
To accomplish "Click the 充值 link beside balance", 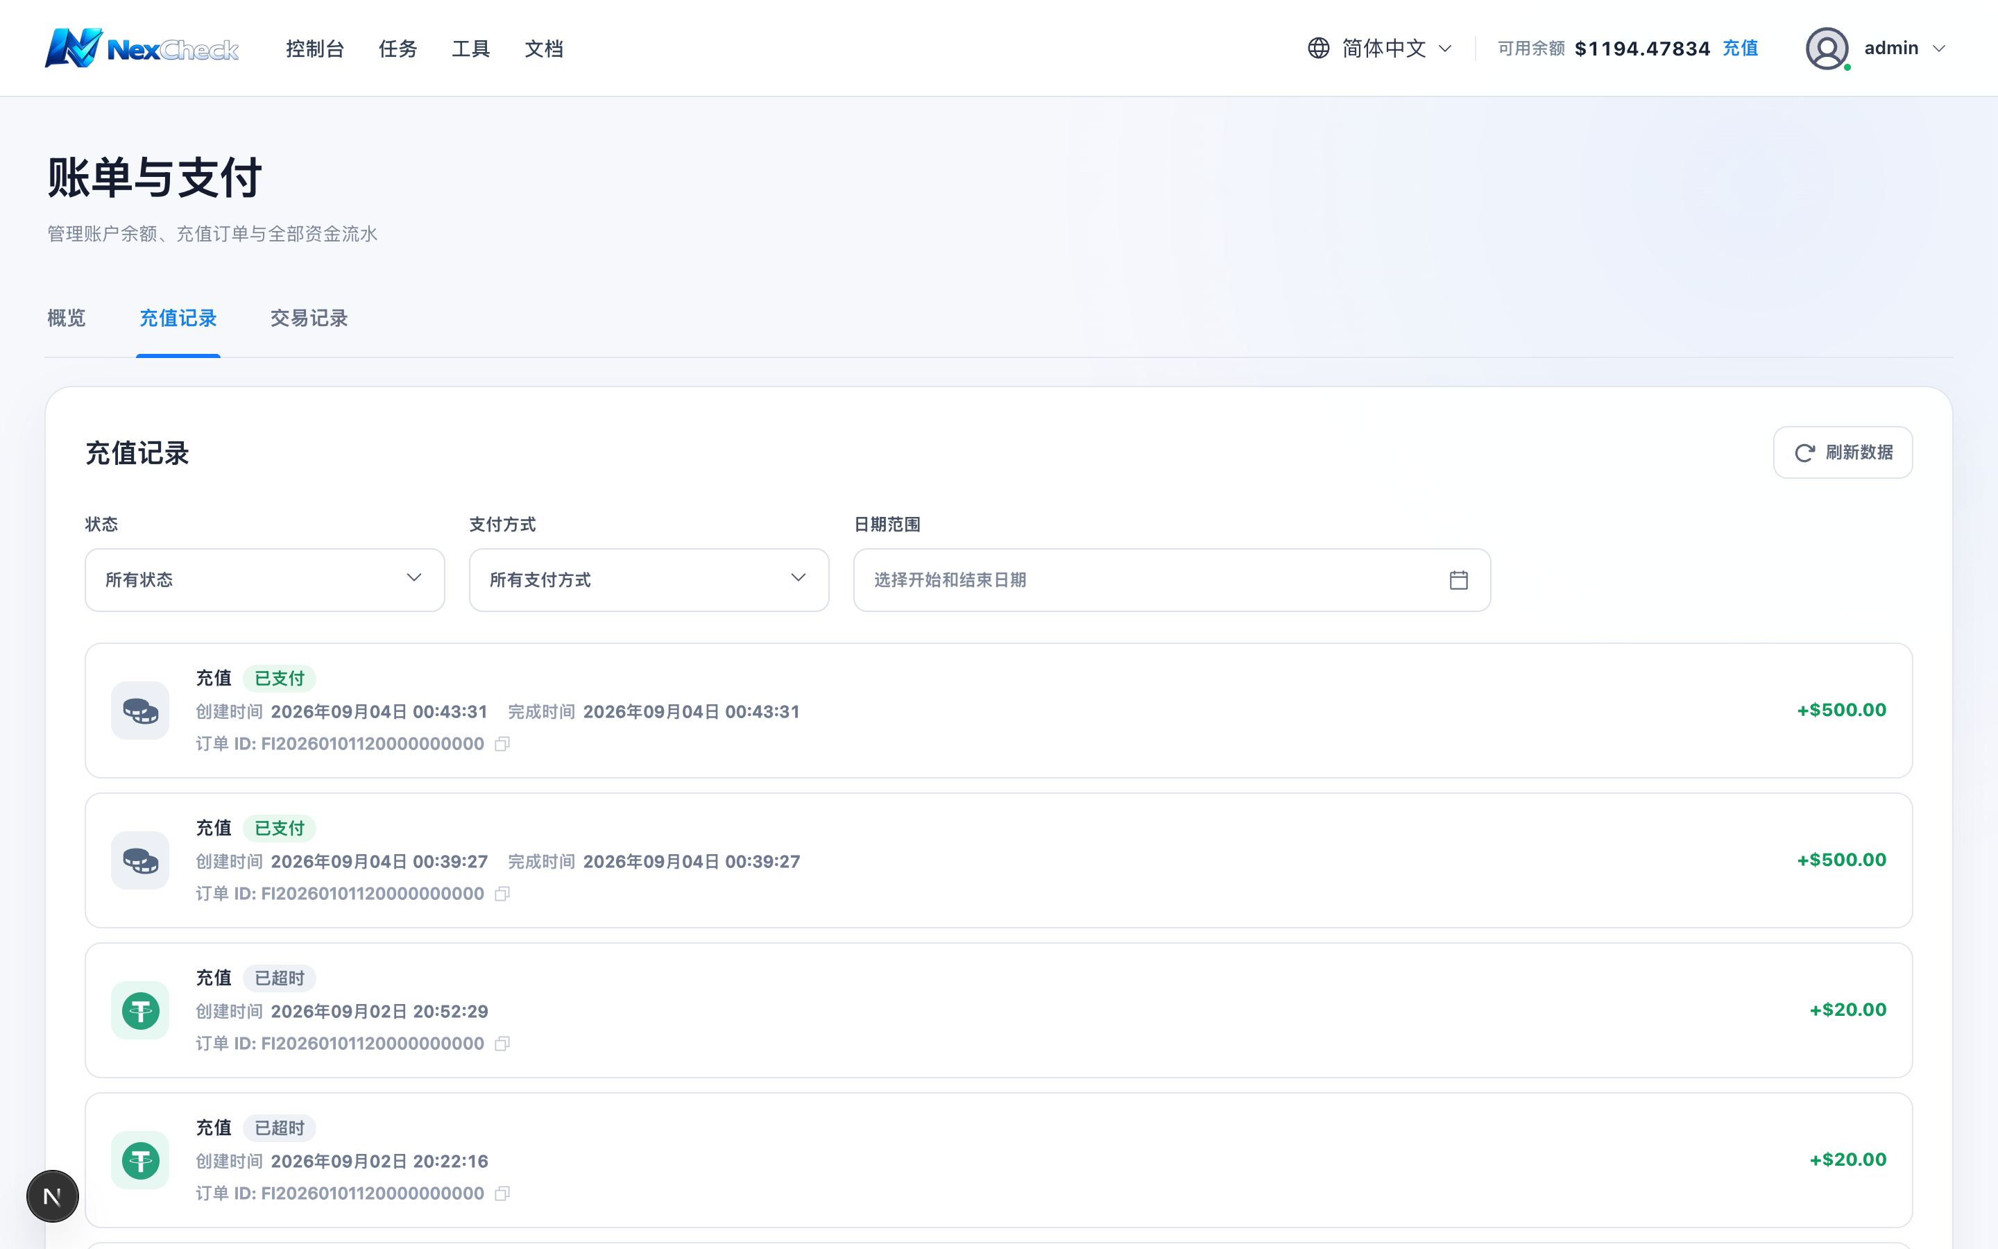I will (x=1741, y=48).
